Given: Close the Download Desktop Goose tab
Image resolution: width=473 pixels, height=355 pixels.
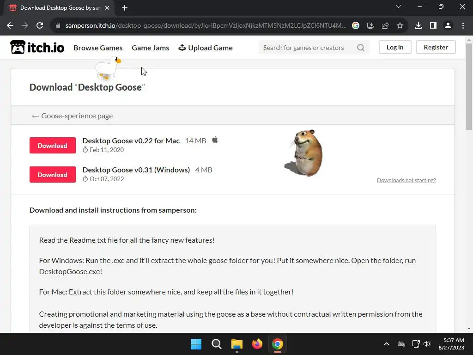Looking at the screenshot, I should [x=107, y=8].
